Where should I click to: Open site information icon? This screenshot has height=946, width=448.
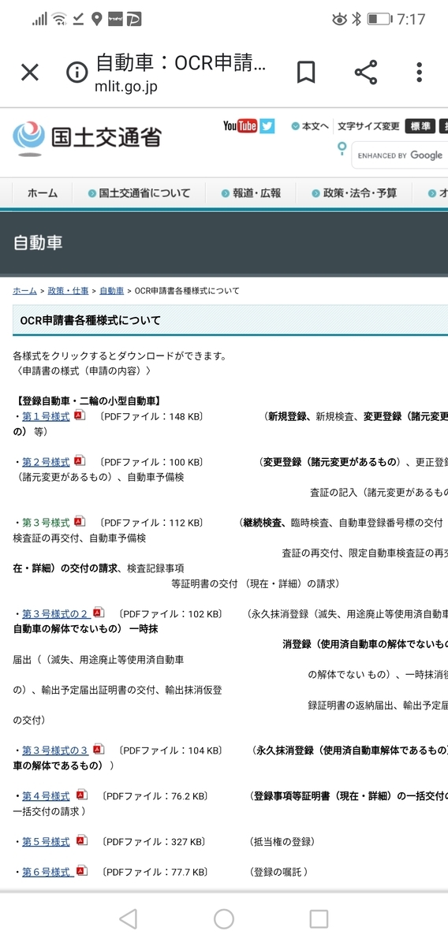[x=77, y=73]
